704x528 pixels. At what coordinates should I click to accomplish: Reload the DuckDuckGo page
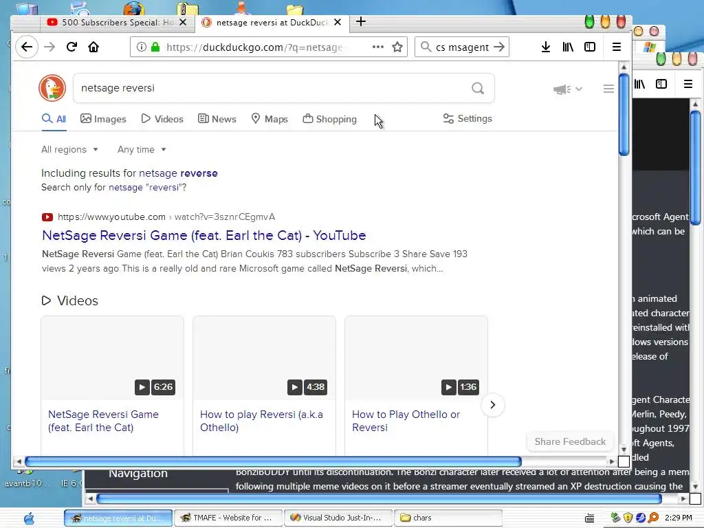[71, 47]
